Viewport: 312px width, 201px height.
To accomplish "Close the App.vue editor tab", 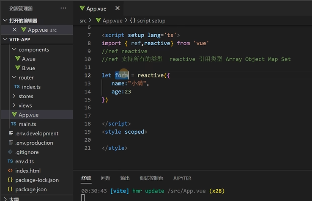I will coord(118,8).
